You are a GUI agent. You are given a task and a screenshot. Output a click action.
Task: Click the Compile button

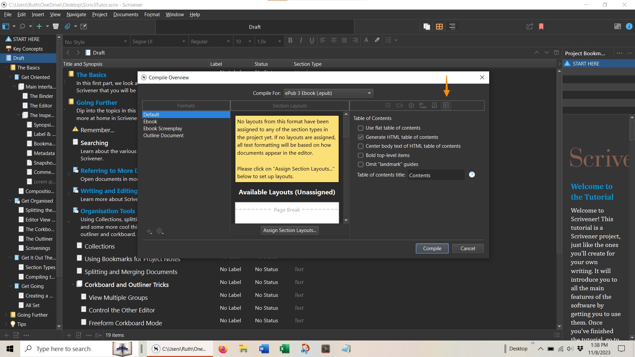432,249
